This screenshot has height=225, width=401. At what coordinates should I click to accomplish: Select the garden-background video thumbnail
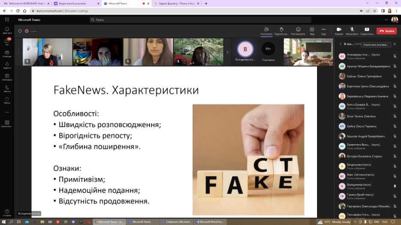[x=198, y=52]
